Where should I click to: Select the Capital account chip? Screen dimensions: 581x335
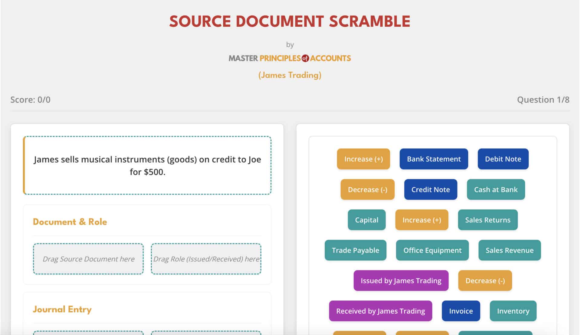tap(366, 220)
